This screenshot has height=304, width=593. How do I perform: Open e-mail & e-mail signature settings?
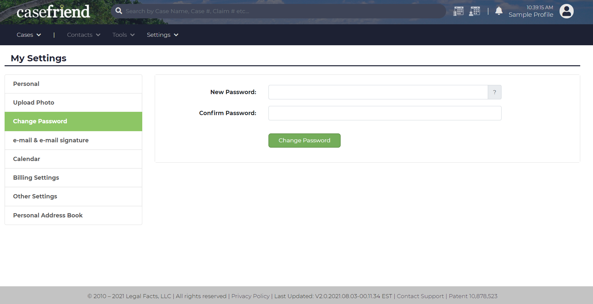(73, 140)
